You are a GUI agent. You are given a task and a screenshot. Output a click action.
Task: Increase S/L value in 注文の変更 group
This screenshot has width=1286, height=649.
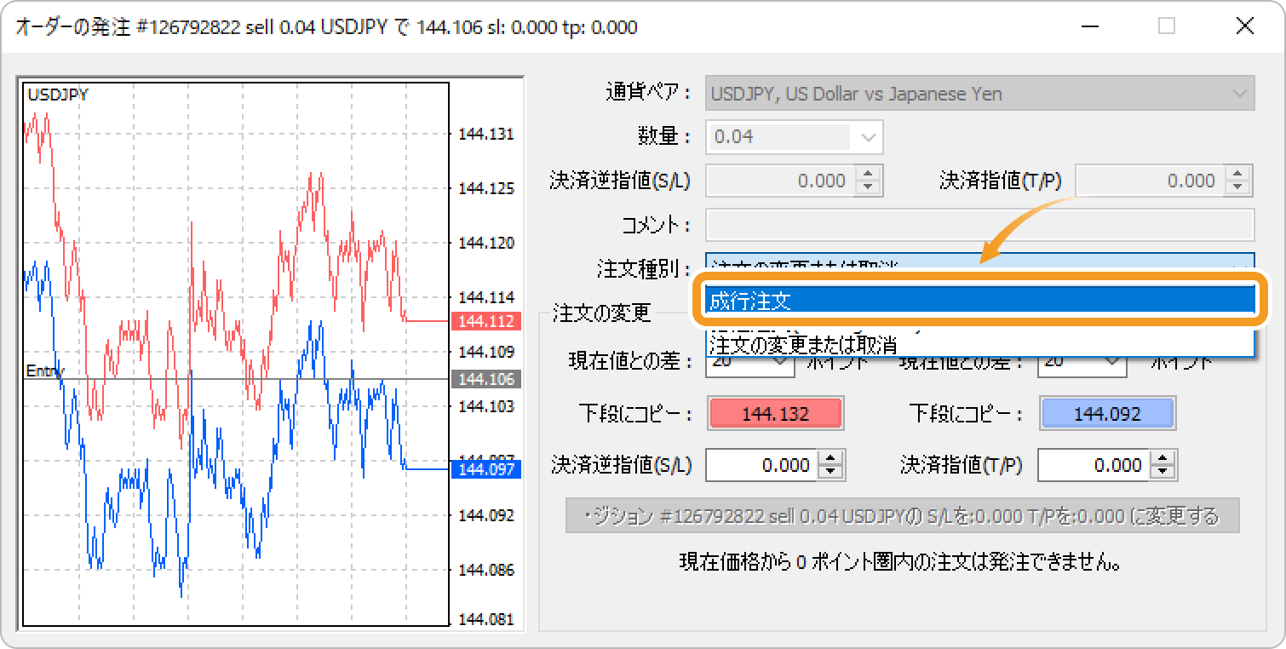[831, 457]
